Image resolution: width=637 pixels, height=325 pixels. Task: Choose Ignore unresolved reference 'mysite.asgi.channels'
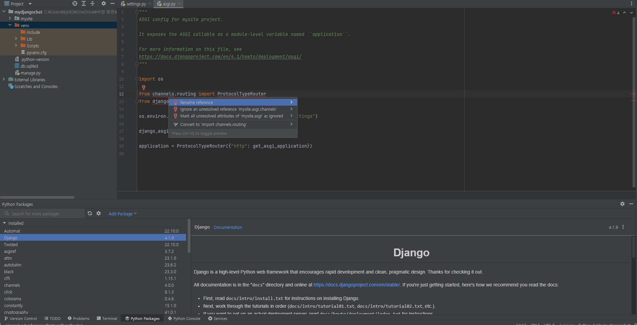click(x=233, y=109)
